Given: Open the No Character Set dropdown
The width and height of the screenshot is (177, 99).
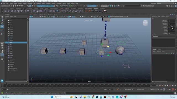Looking at the screenshot, I should coord(129,89).
